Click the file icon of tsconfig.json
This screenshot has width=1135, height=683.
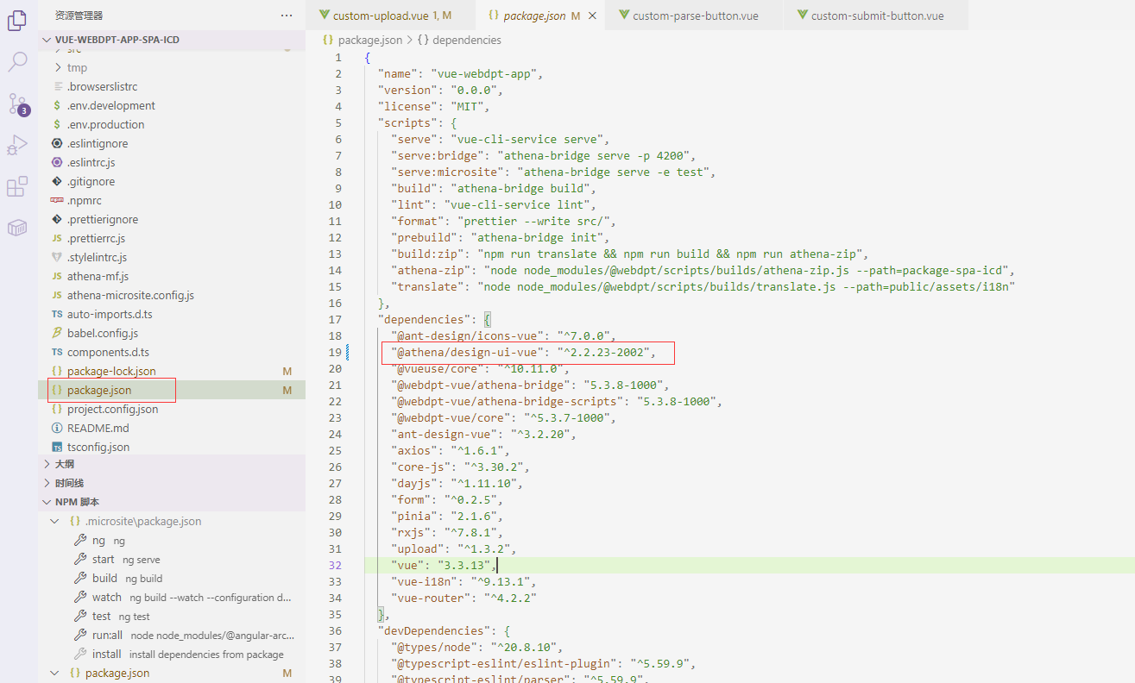pyautogui.click(x=57, y=448)
